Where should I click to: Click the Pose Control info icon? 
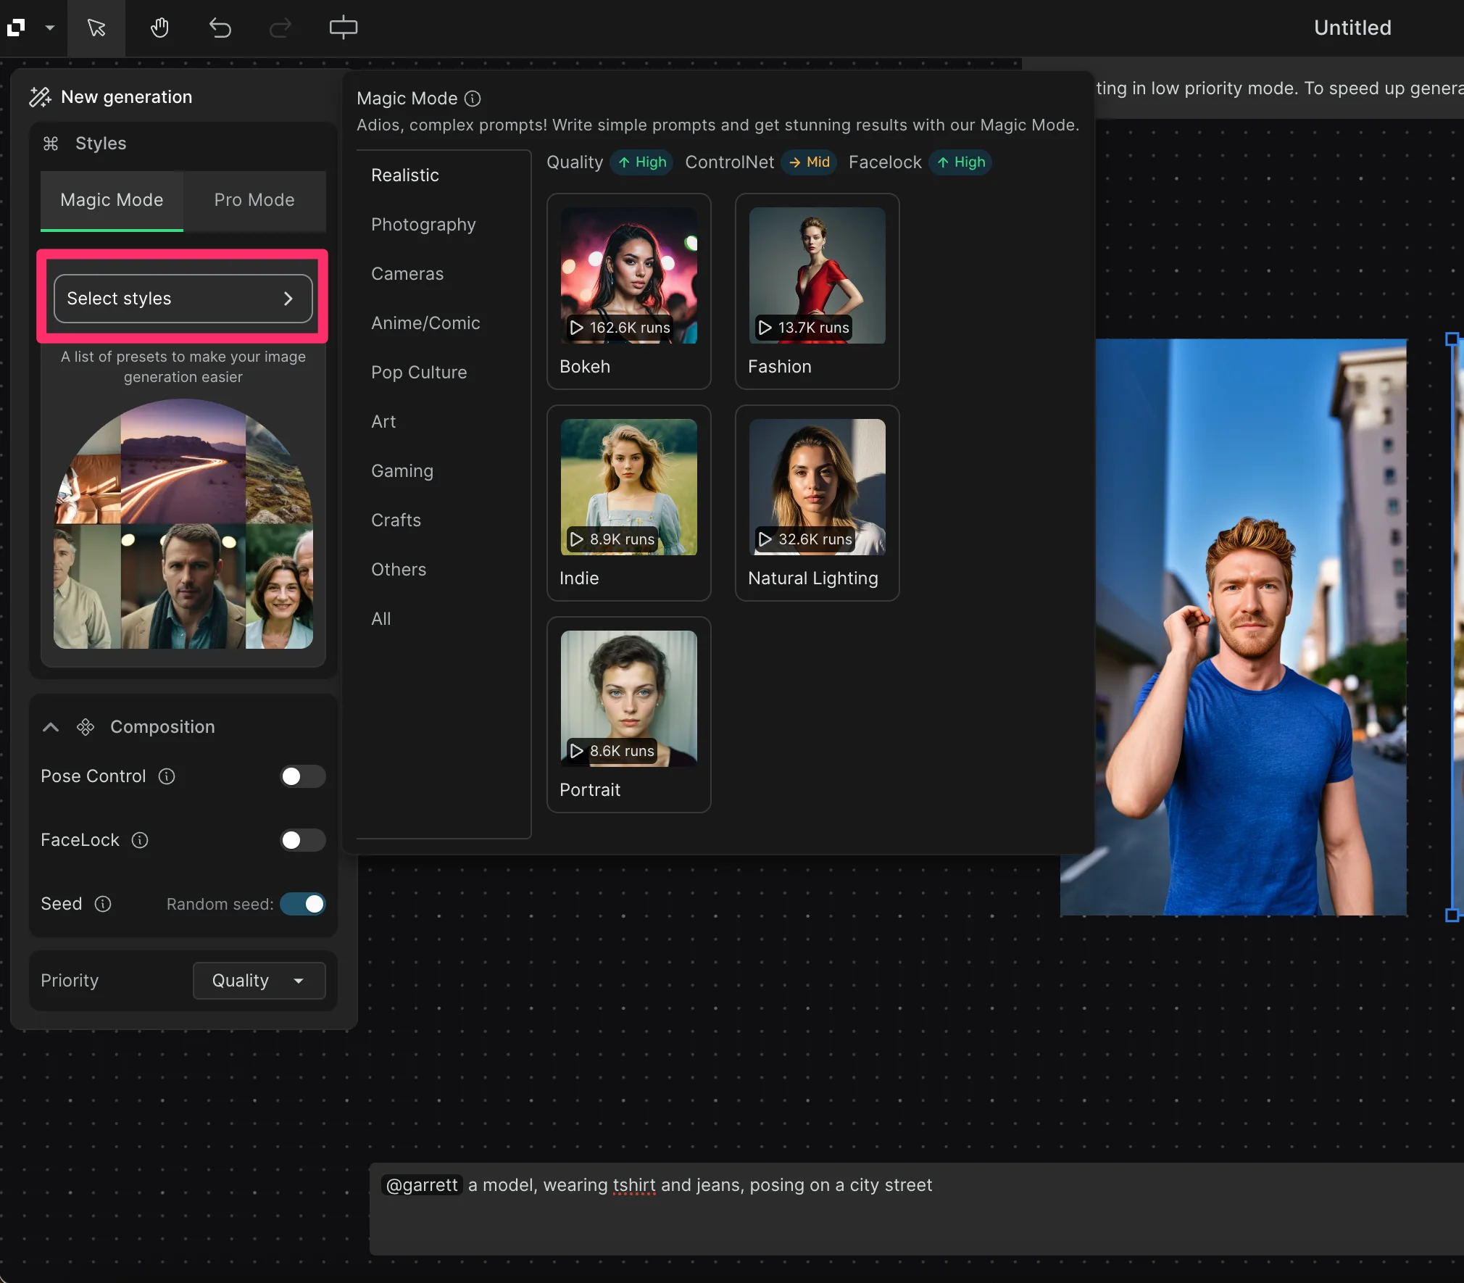click(167, 776)
